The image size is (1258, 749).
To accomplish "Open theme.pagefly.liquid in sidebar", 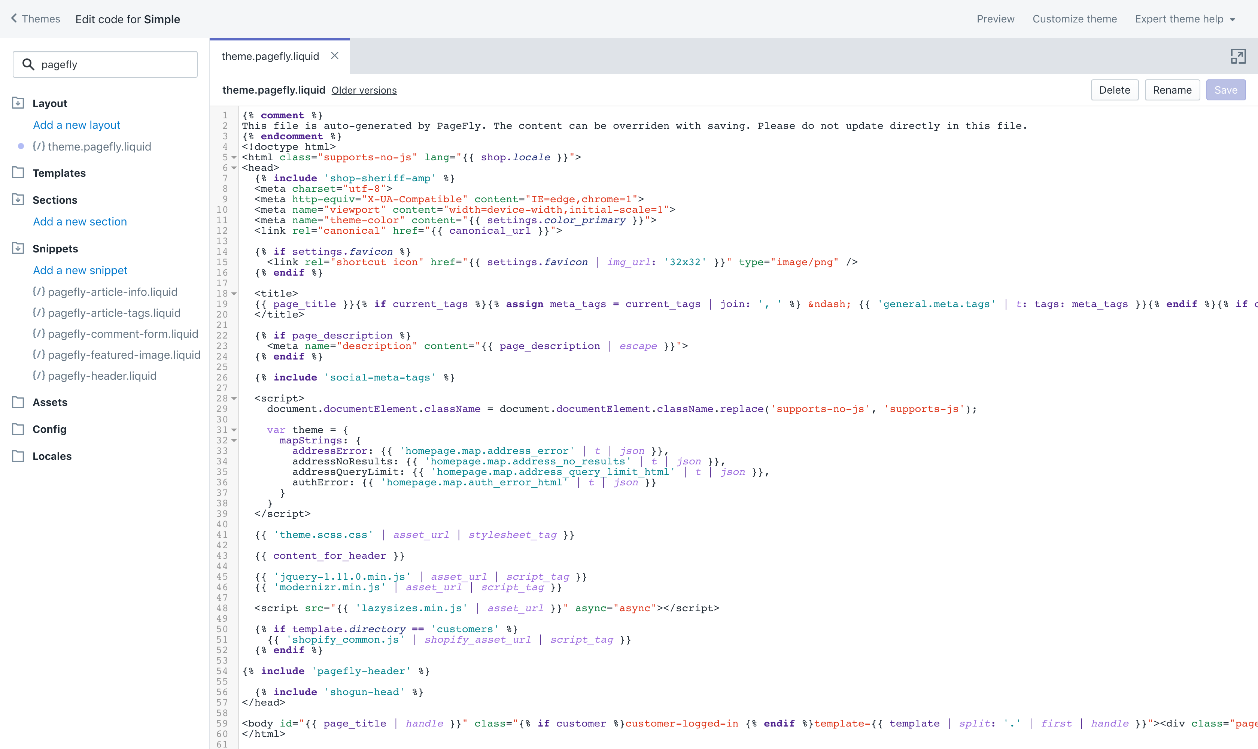I will pyautogui.click(x=100, y=146).
